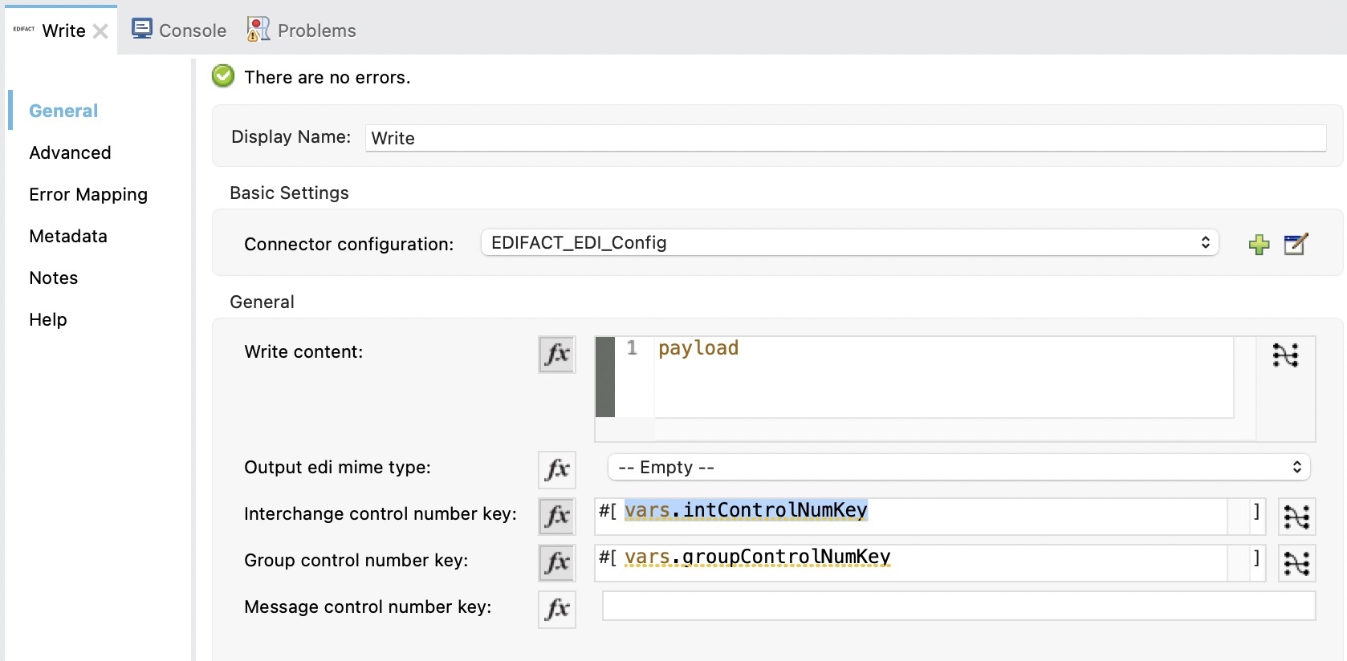
Task: Toggle fx expression for Output edi mime type
Action: (557, 470)
